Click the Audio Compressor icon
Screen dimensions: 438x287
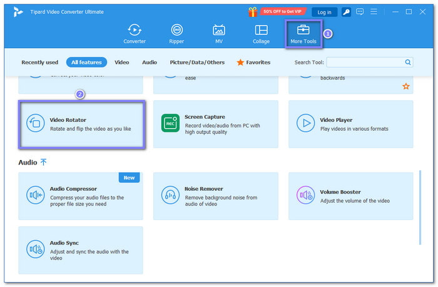(36, 195)
